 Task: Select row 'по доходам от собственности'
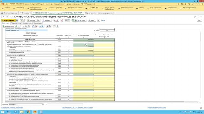click(x=30, y=56)
